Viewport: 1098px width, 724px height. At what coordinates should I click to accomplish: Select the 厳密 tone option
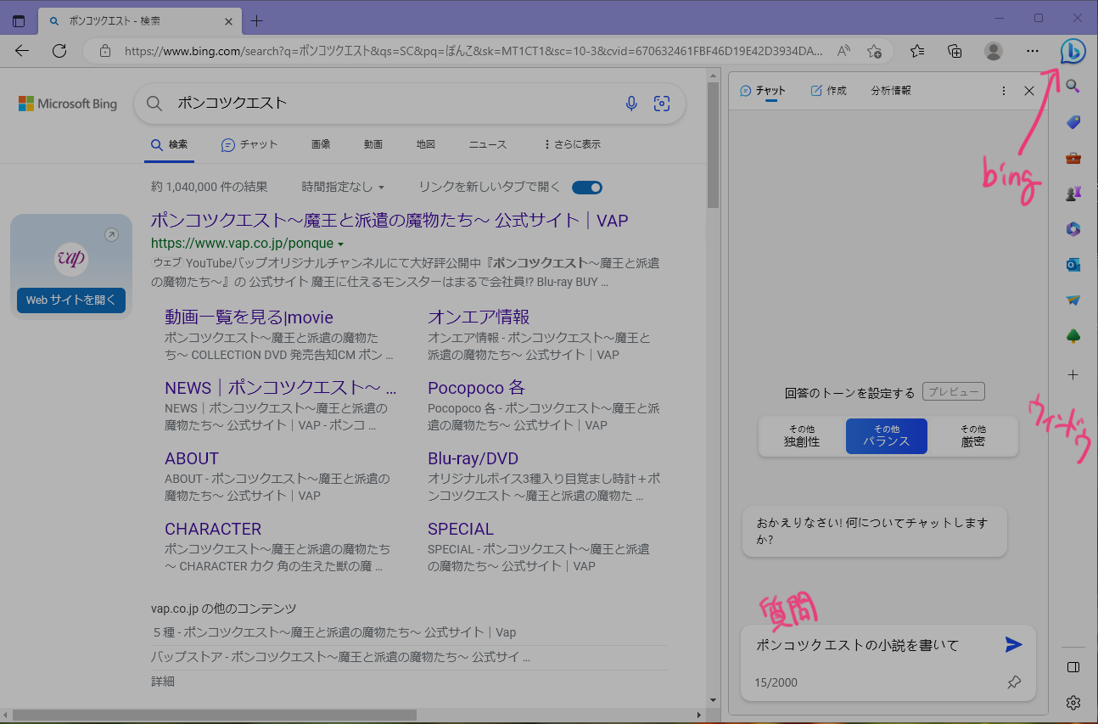click(973, 436)
